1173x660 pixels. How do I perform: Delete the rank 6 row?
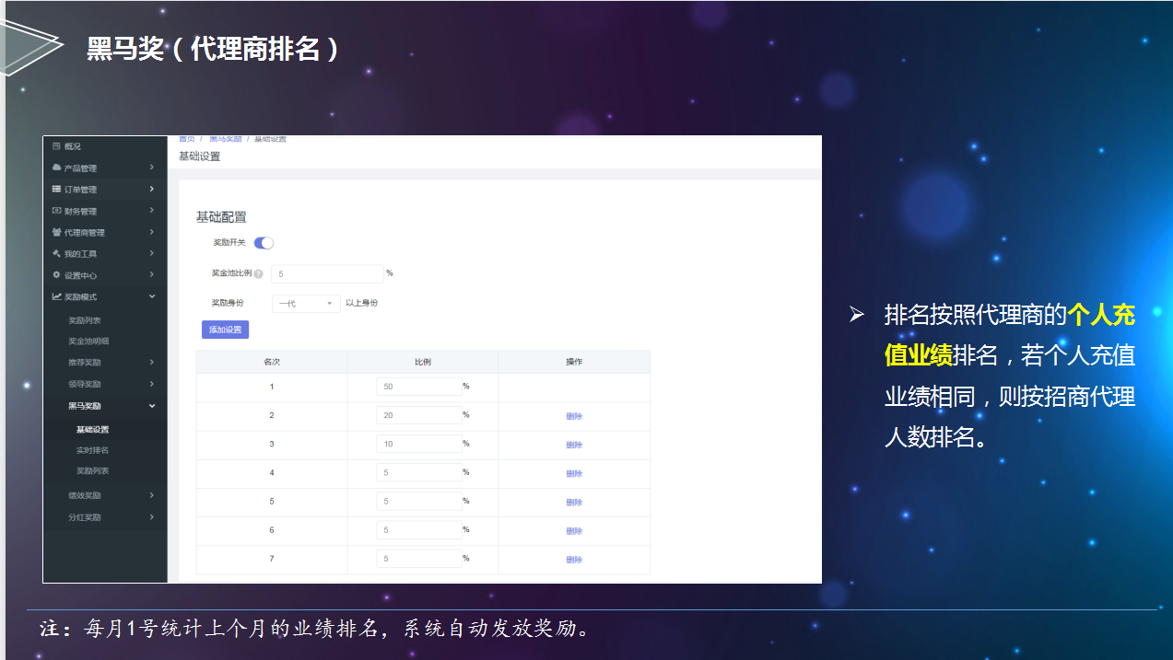574,531
